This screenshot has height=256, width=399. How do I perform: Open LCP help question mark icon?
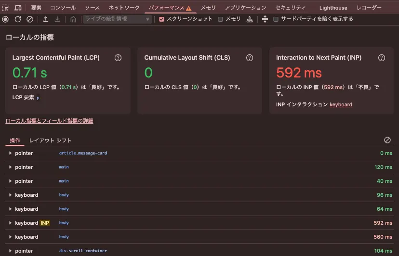click(118, 58)
